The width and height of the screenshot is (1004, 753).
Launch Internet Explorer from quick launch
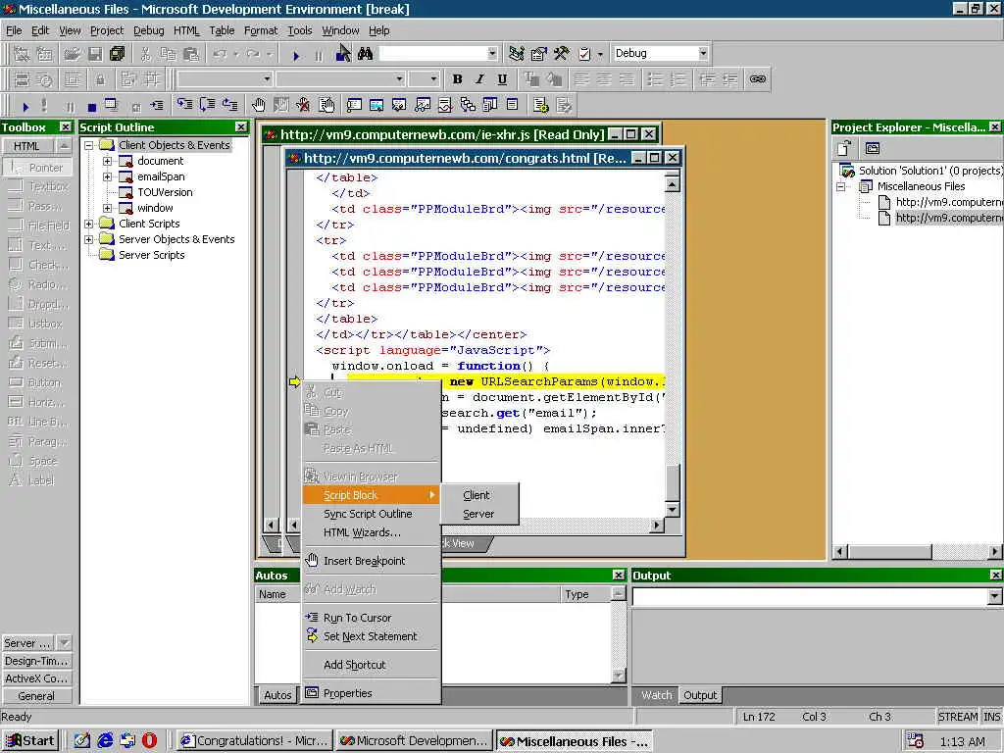[x=105, y=740]
